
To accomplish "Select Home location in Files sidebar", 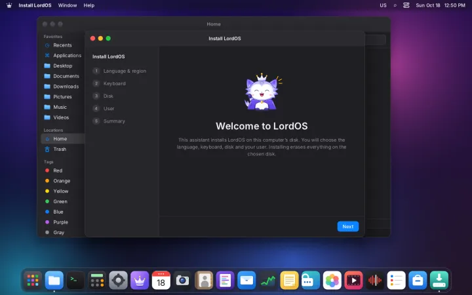I will point(63,139).
